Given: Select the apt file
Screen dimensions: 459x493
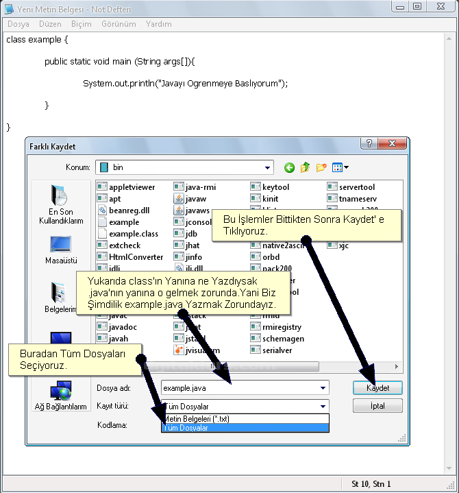Looking at the screenshot, I should [109, 199].
